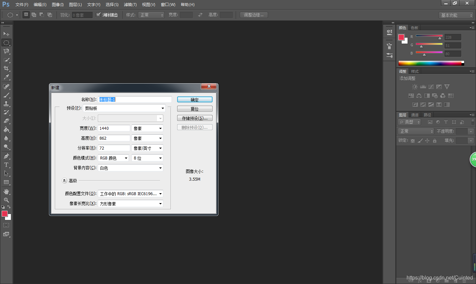This screenshot has height=284, width=476.
Task: Open the width unit dropdown 像素
Action: [x=147, y=128]
